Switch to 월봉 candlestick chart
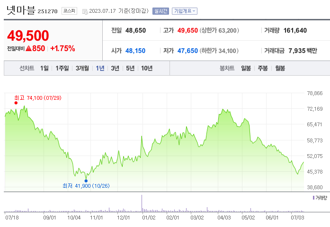The image size is (330, 227). (280, 68)
